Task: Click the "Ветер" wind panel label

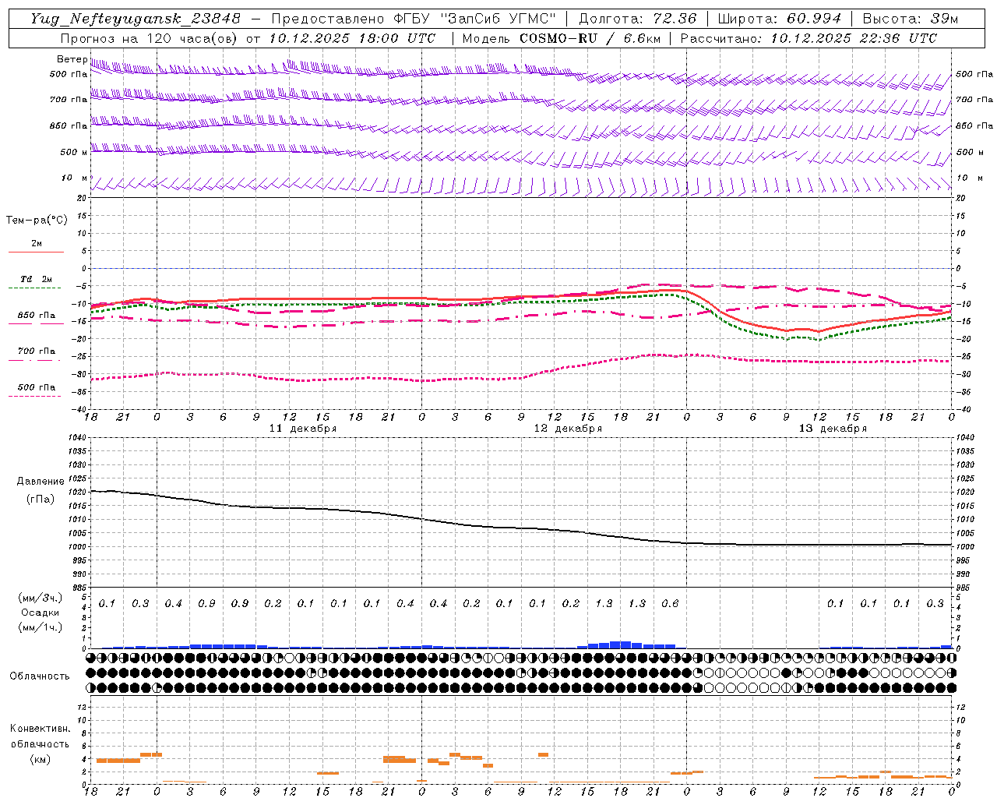Action: (x=72, y=59)
